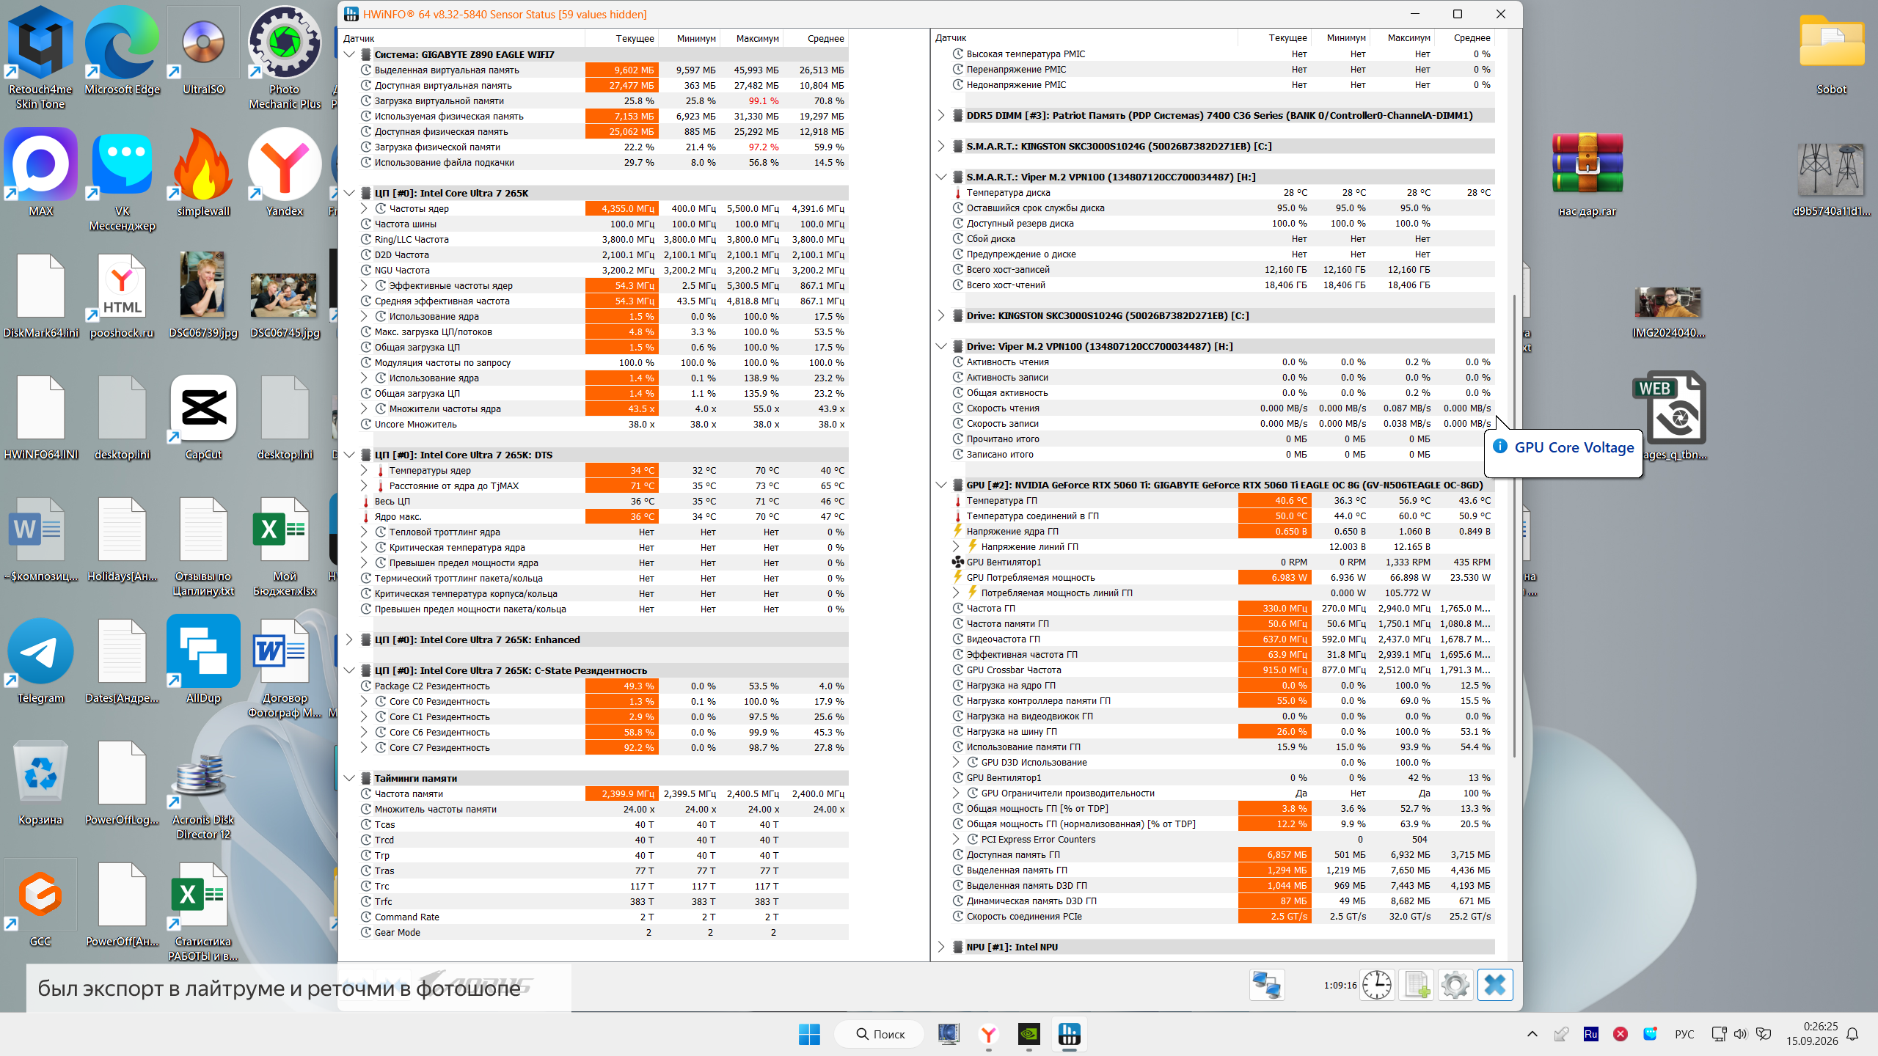
Task: Select the Uncore Множитель sensor row
Action: [x=604, y=424]
